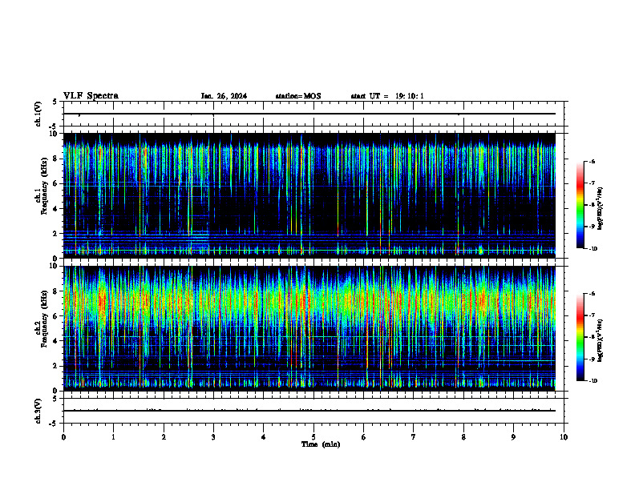Viewport: 635px width, 490px height.
Task: Click time-axis tick label "8"
Action: click(463, 437)
